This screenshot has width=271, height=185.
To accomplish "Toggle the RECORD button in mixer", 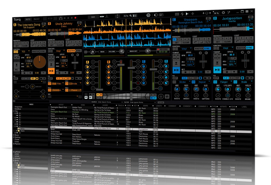I will (x=163, y=49).
